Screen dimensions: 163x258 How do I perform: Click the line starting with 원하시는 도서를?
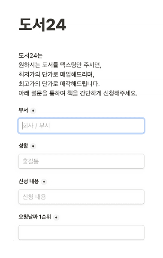(x=60, y=65)
